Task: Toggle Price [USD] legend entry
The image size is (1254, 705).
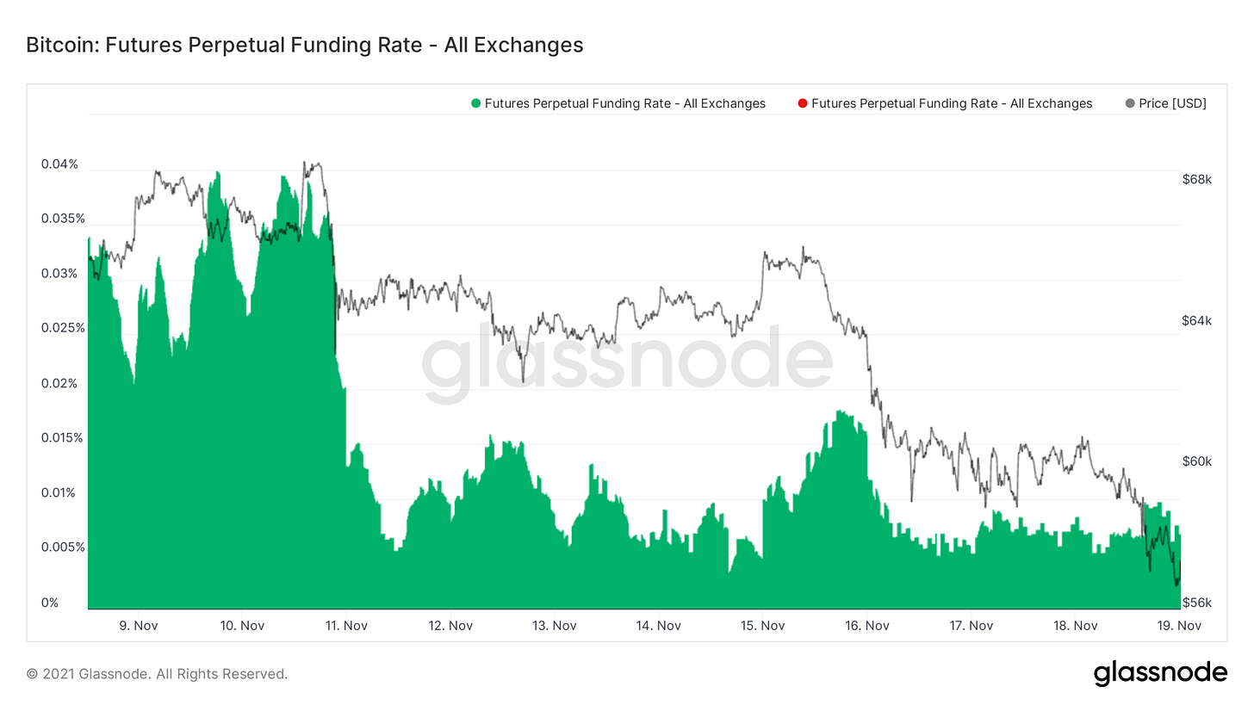Action: coord(1165,103)
